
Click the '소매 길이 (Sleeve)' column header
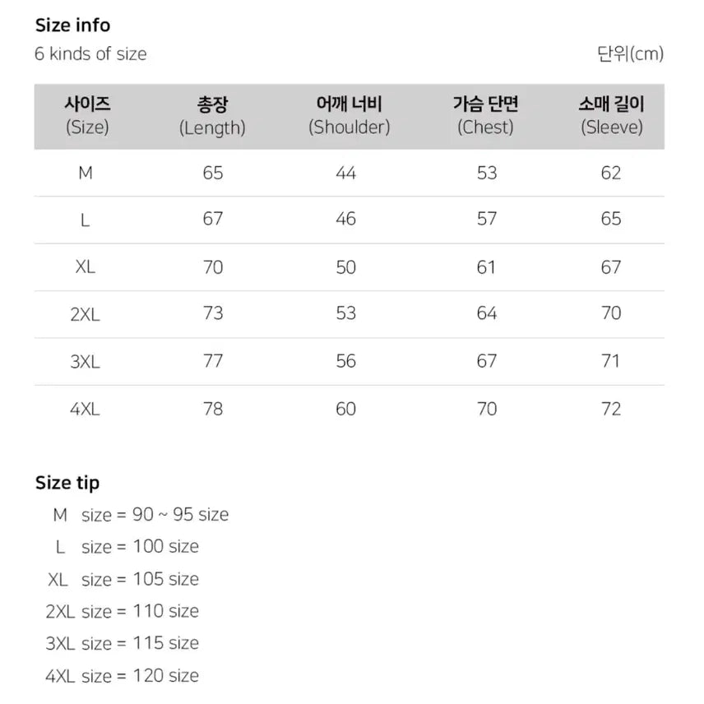pos(611,116)
